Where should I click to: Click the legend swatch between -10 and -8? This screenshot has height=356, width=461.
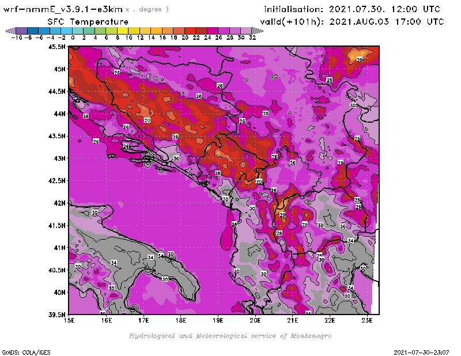coord(22,31)
